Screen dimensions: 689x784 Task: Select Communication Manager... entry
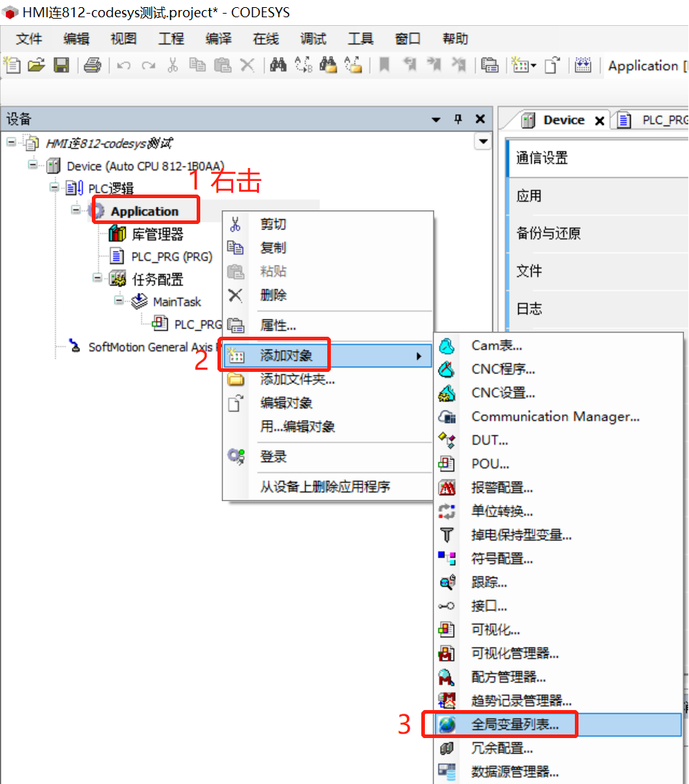(558, 416)
